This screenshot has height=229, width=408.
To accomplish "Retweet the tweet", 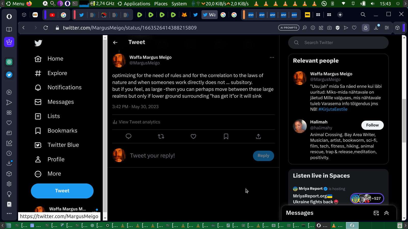I will point(161,136).
